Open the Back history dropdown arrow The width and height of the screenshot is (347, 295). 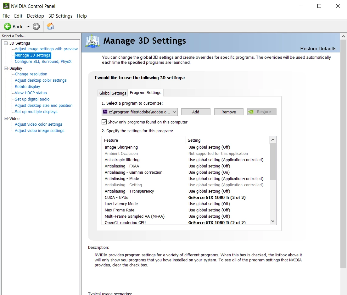28,26
